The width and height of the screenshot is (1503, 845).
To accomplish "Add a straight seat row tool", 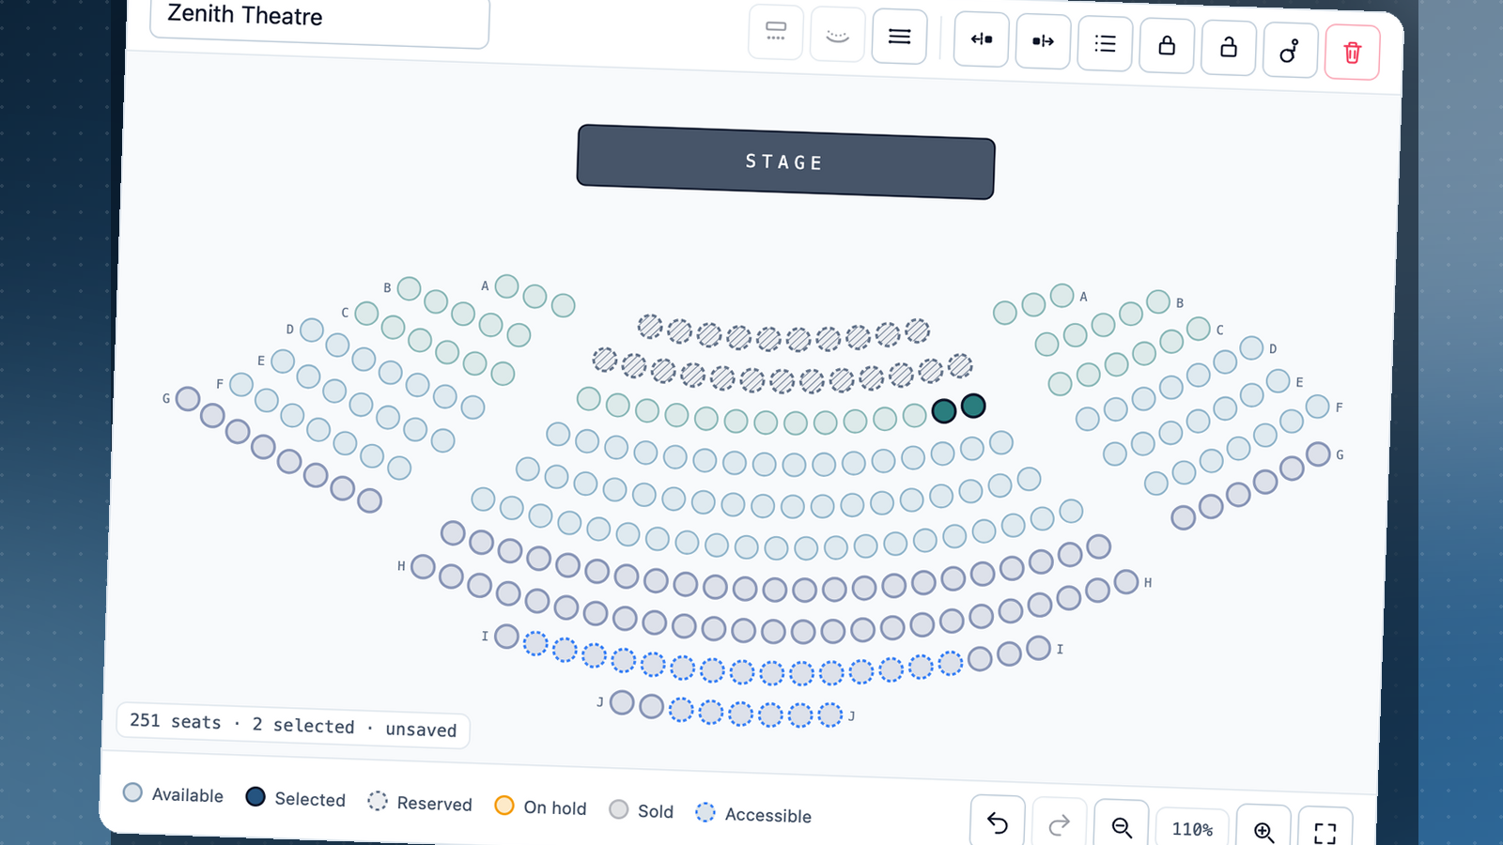I will click(776, 32).
